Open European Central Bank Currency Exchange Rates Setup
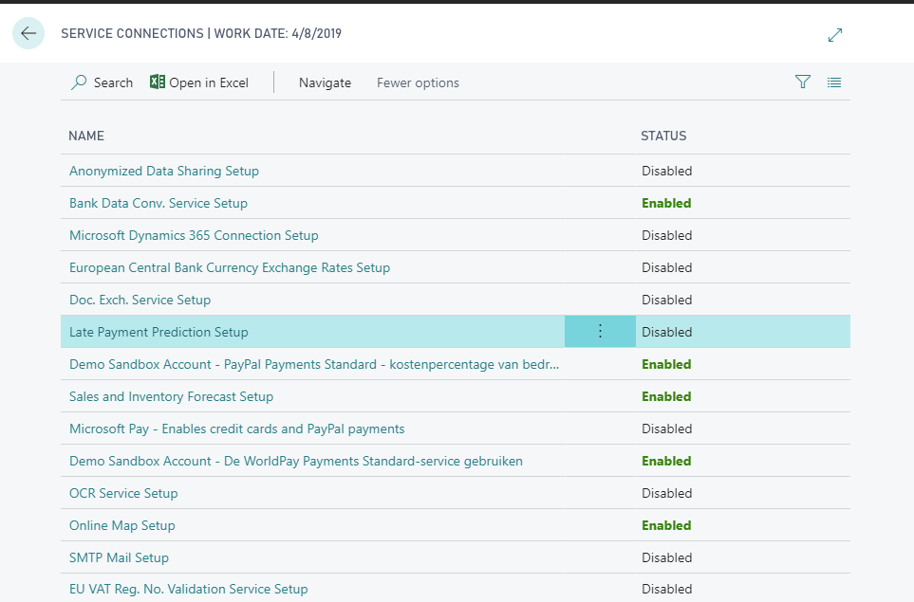The width and height of the screenshot is (914, 602). pos(230,267)
